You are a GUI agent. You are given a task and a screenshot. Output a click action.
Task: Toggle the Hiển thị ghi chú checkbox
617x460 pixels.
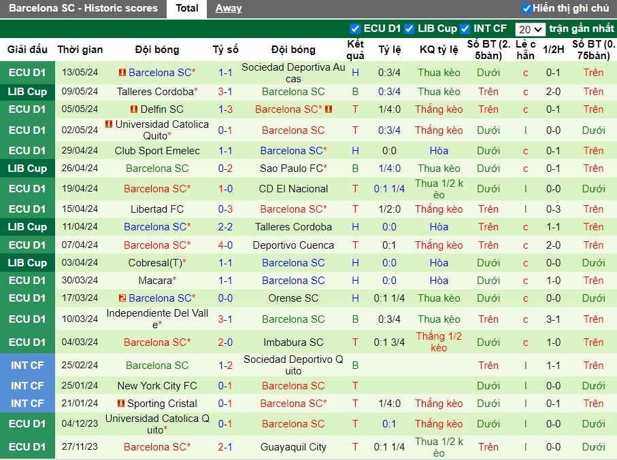tap(527, 8)
